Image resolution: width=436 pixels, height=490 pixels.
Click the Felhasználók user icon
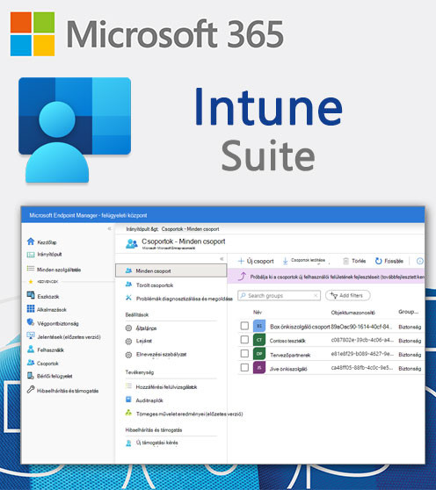31,349
